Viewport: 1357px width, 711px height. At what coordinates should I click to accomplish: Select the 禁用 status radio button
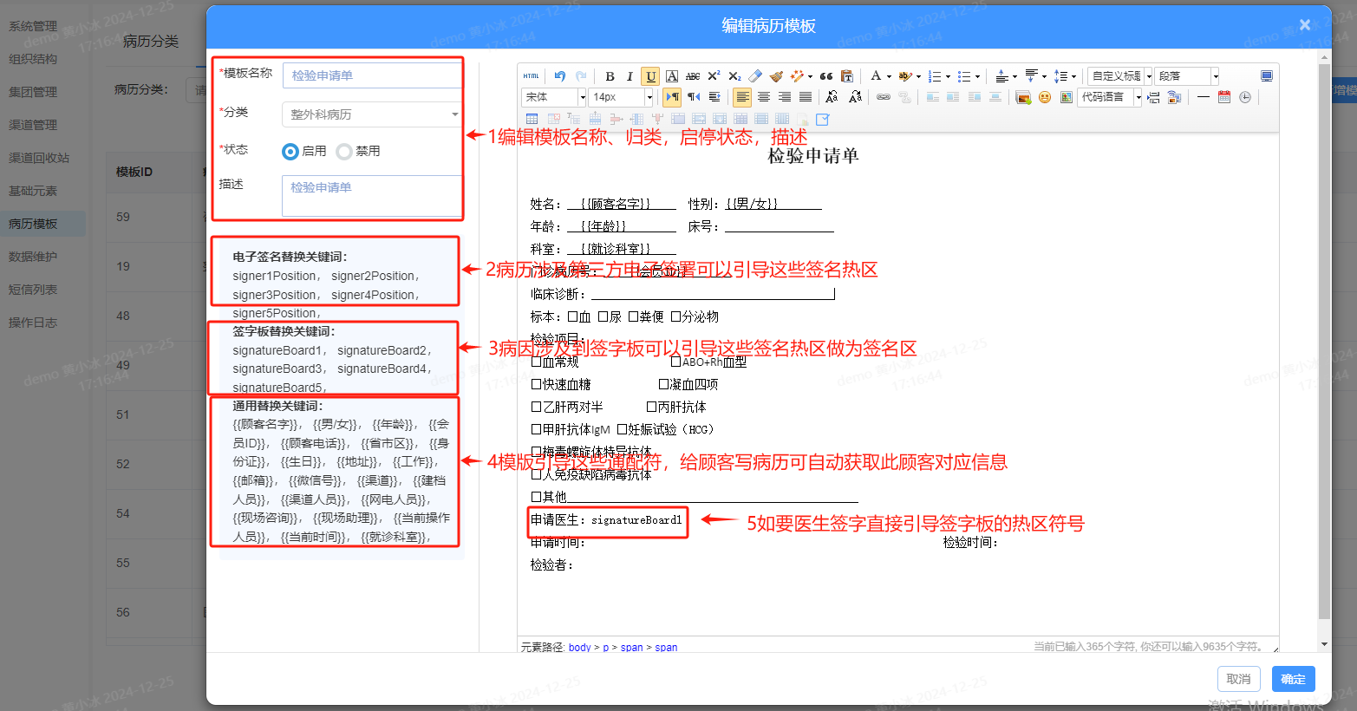point(344,152)
